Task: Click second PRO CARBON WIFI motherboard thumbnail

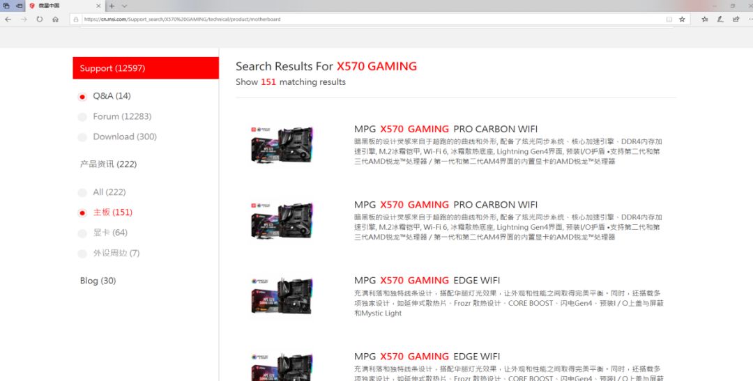Action: point(282,220)
